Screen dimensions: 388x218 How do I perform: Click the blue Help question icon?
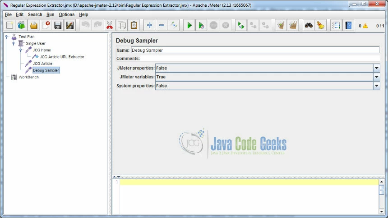point(348,25)
